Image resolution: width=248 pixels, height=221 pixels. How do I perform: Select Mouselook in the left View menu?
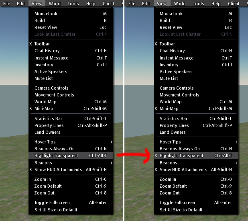(x=46, y=14)
